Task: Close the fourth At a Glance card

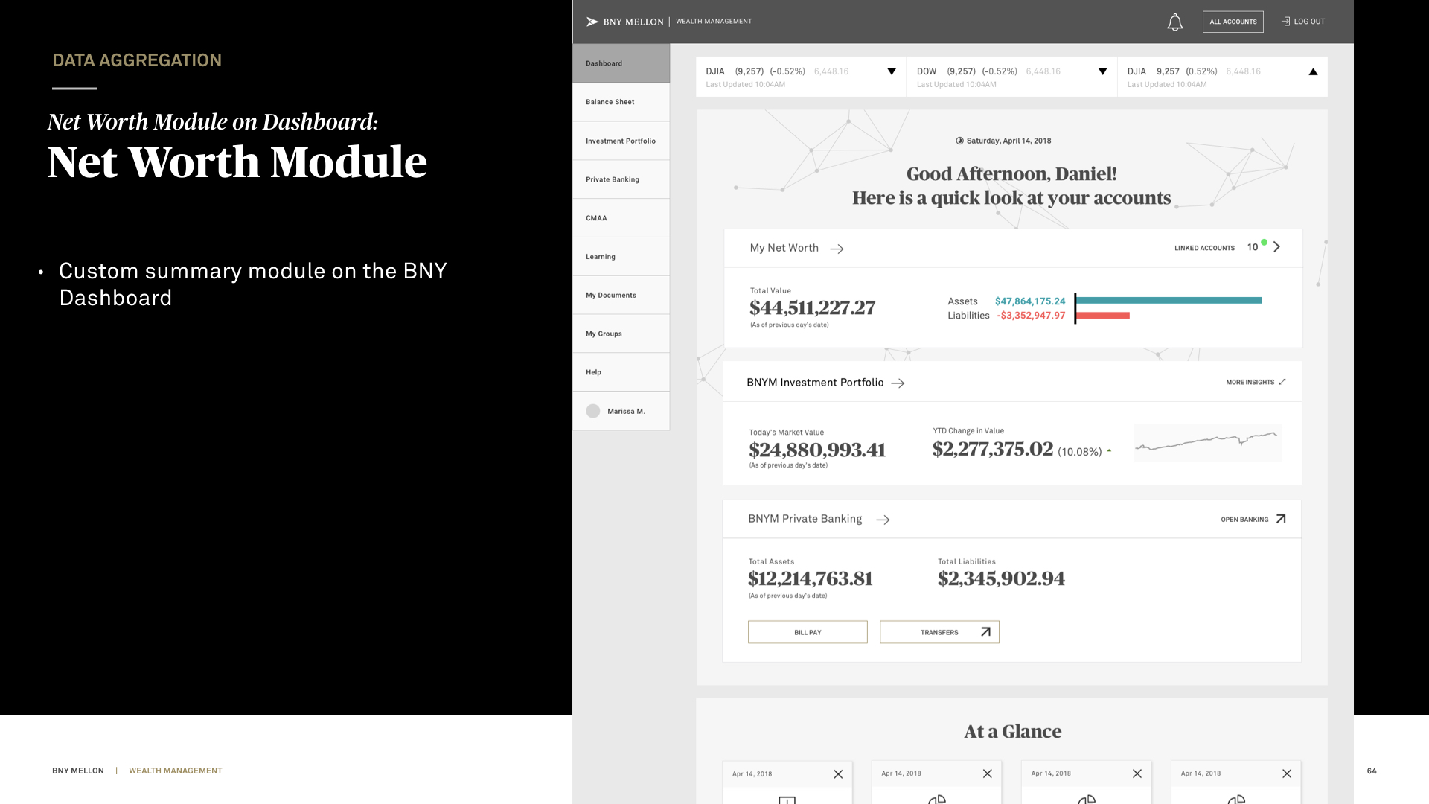Action: [x=1287, y=774]
